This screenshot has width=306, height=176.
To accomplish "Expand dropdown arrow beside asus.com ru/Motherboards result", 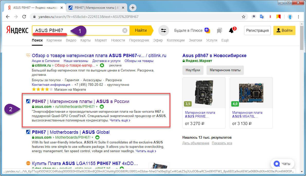I will (x=97, y=107).
